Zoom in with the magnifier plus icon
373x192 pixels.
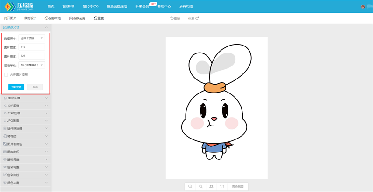[x=190, y=186]
